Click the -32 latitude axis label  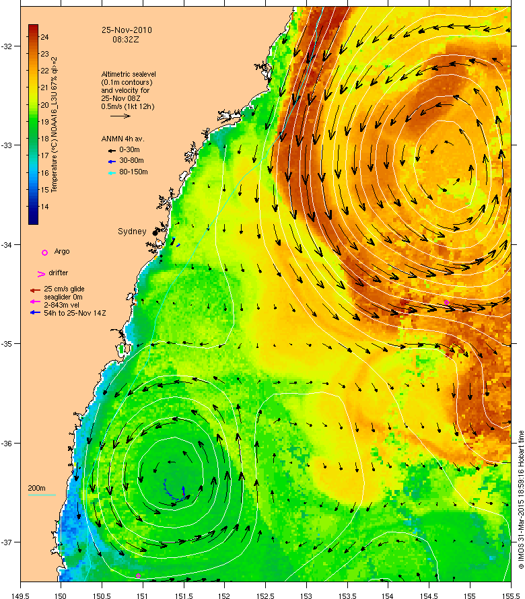coord(7,46)
